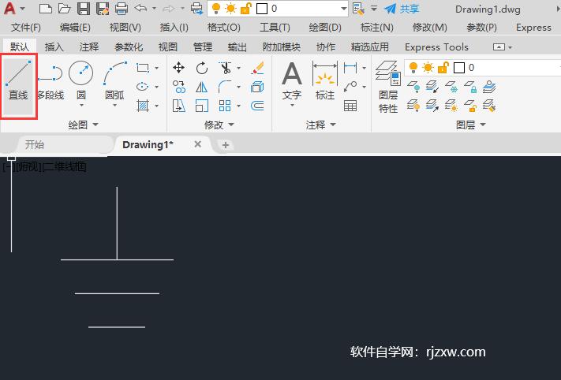Expand the 修改 modify panel
561x380 pixels.
(x=219, y=125)
